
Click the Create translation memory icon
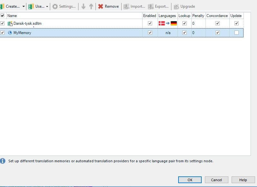(x=2, y=6)
